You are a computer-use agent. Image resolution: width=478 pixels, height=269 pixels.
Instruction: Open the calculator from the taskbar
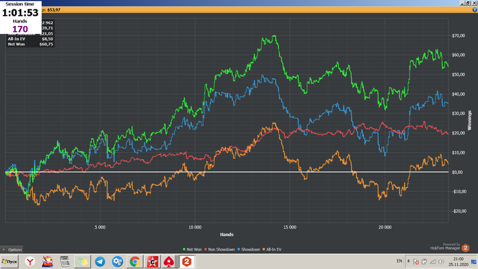[65, 261]
